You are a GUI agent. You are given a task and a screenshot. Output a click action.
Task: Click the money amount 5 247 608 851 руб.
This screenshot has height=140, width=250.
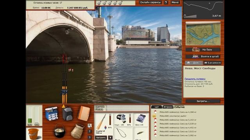point(77,8)
